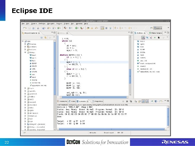
Task: Switch to the Problems tab
Action: 62,101
